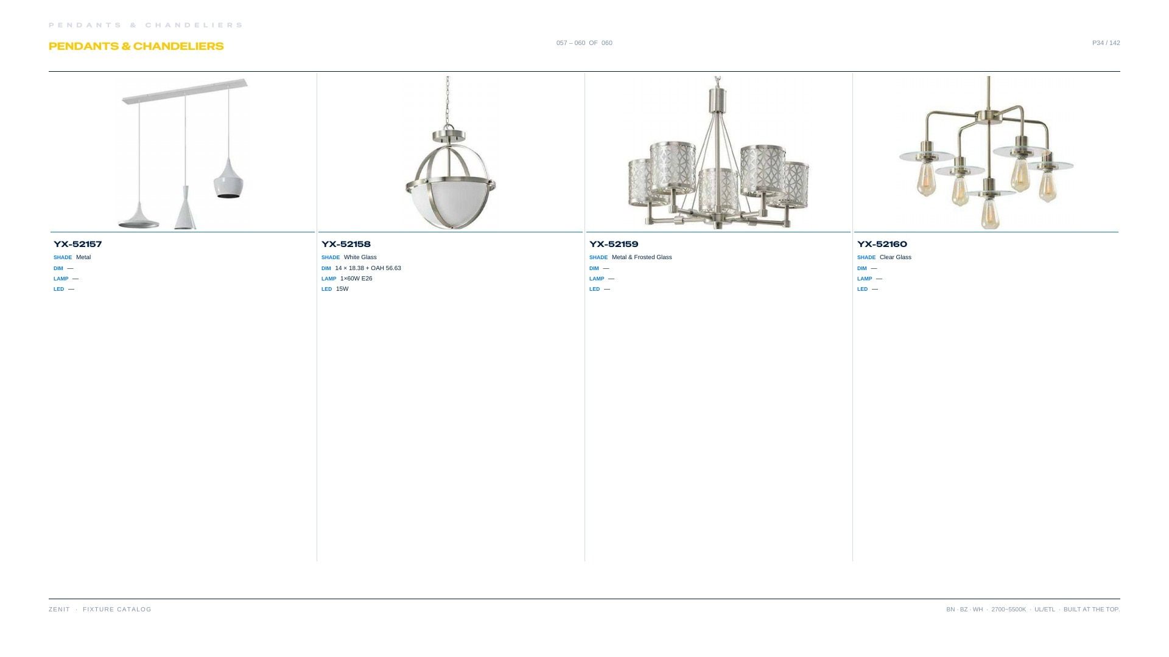The width and height of the screenshot is (1169, 657).
Task: Select the YX-52158 model number
Action: (x=346, y=244)
